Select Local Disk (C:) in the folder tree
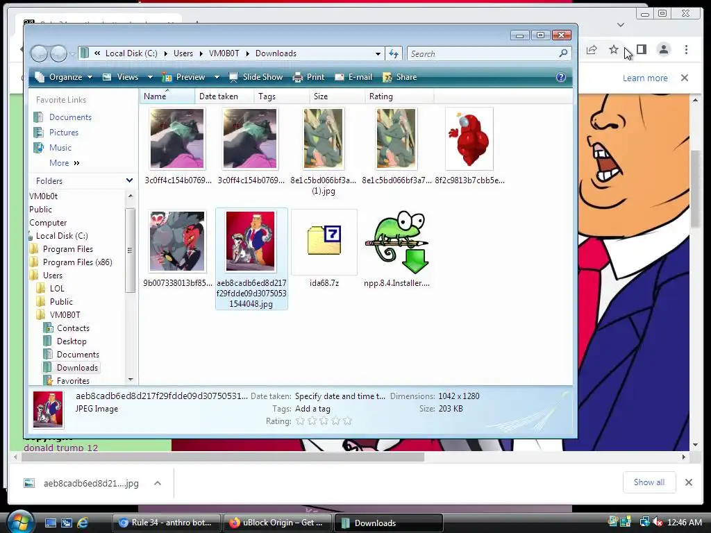This screenshot has width=711, height=533. click(62, 236)
